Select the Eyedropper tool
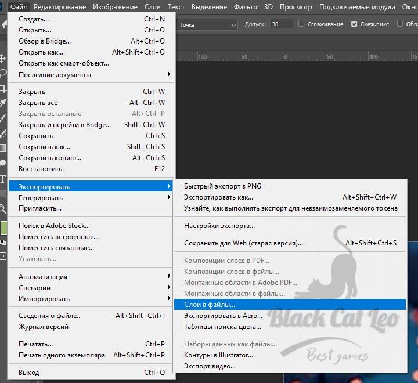418x383 pixels. 3,103
